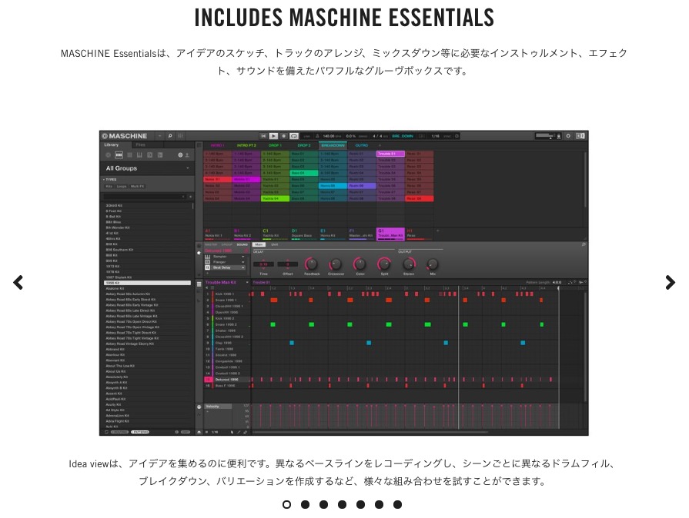This screenshot has width=689, height=518.
Task: Click the Maschine record button
Action: tap(284, 136)
